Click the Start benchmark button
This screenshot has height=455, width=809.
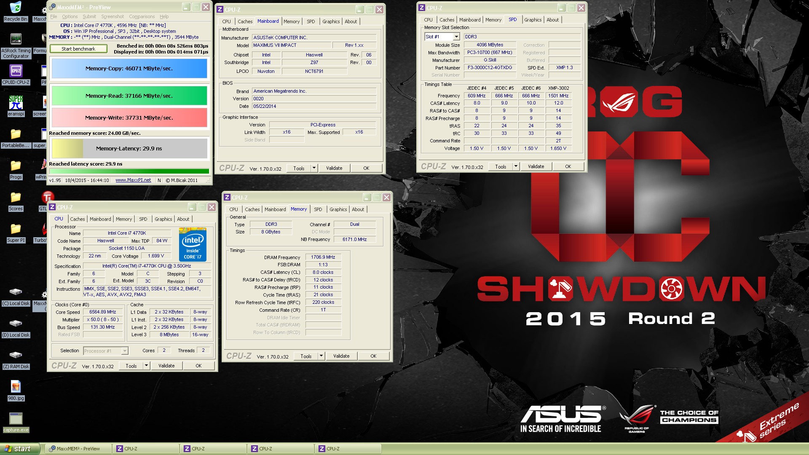point(78,49)
